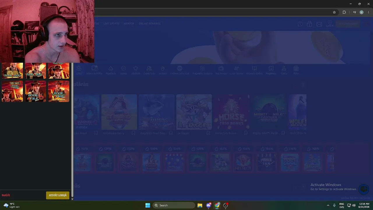Click the ATSTĀT LOBIJĀ button
This screenshot has width=373, height=210.
click(58, 195)
